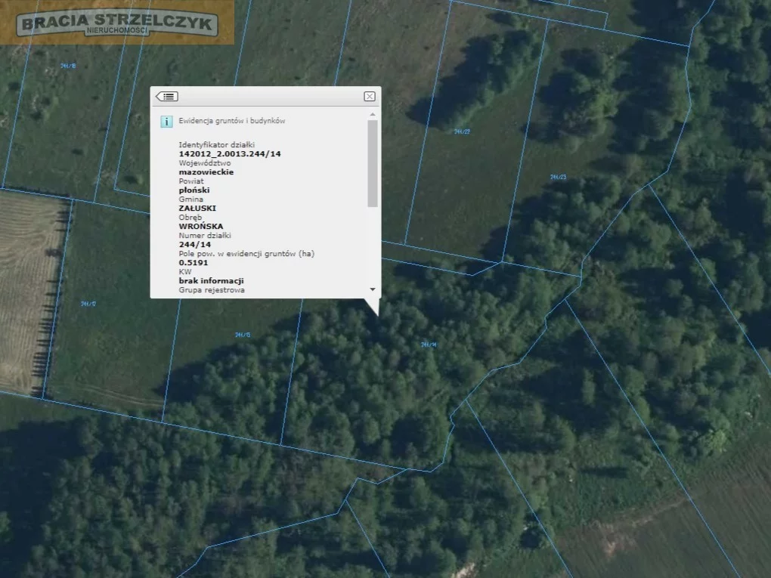Select parcel label 244/22 on the map

462,131
